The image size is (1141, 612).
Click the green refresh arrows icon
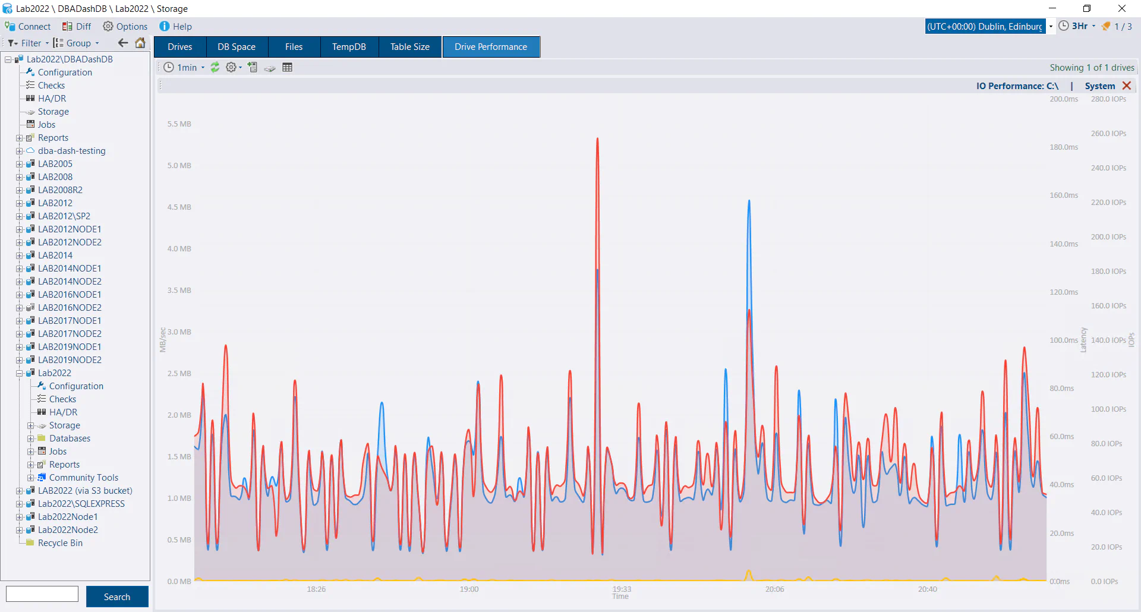coord(215,68)
